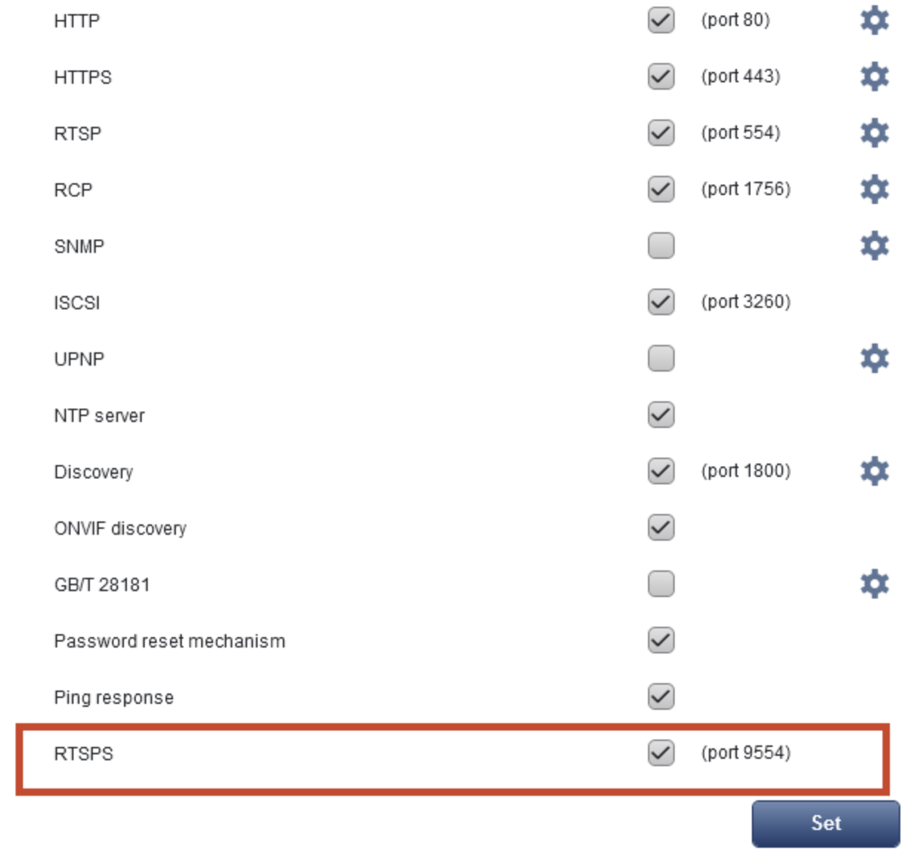Enable the UPNP checkbox
Viewport: 907px width, 850px height.
point(659,358)
